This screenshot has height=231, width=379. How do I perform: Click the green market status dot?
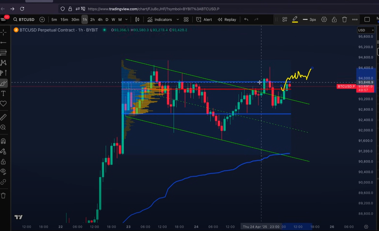click(105, 30)
